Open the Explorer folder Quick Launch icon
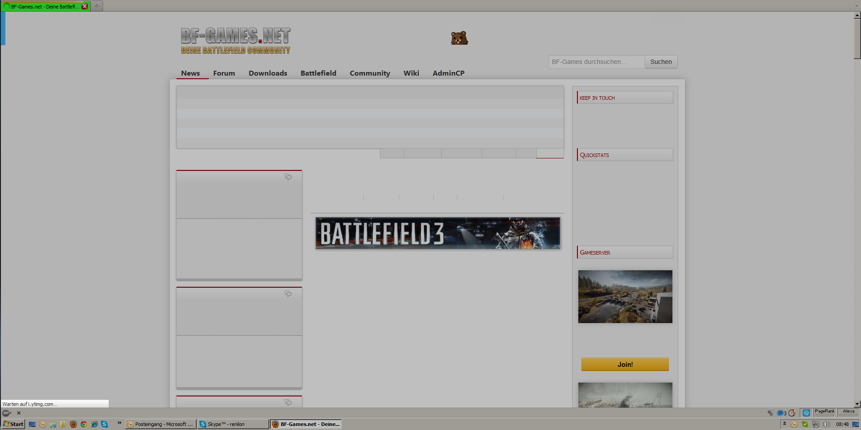Screen dimensions: 861x430 point(53,424)
